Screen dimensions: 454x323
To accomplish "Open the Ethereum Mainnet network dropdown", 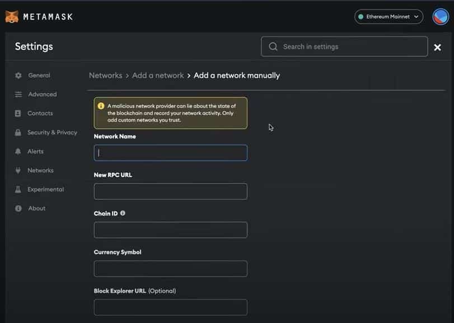I will [389, 17].
